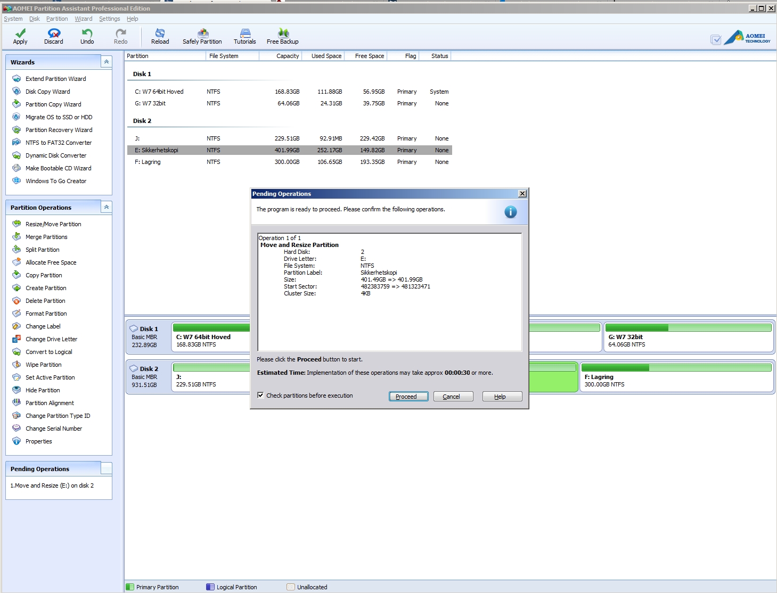777x593 pixels.
Task: Click the Discard toolbar icon
Action: (53, 36)
